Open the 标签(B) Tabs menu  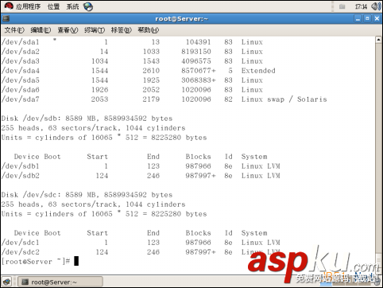tap(121, 30)
